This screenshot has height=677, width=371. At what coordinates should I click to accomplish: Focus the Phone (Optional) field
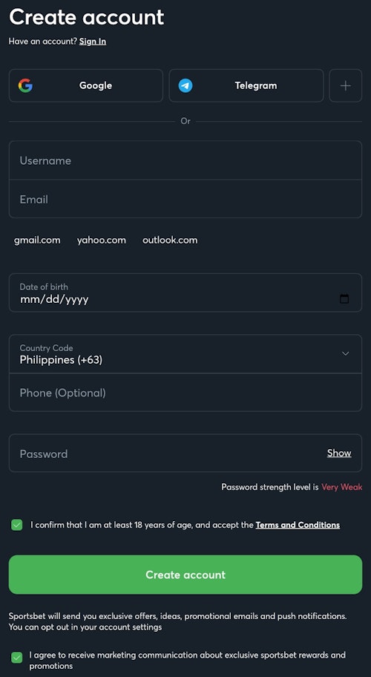pyautogui.click(x=185, y=393)
